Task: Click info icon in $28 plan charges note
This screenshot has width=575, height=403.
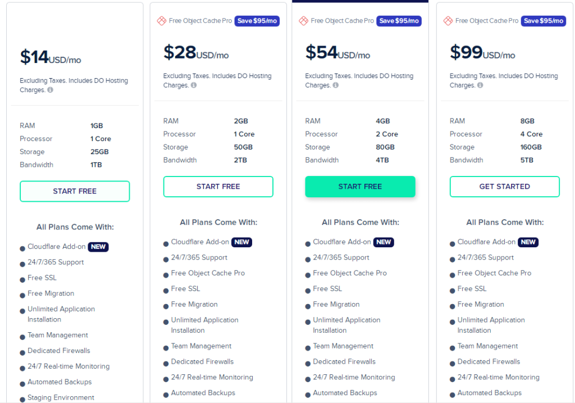Action: 194,85
